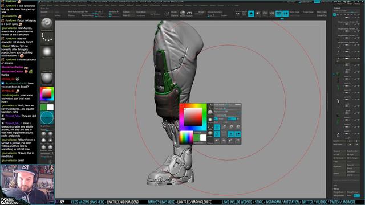Viewport: 365px width, 205px height.
Task: Open the empty texture slot on left shelf
Action: point(47,65)
